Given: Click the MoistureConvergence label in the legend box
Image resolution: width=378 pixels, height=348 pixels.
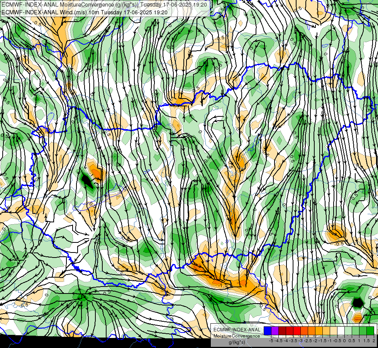Looking at the screenshot, I should pos(237,336).
